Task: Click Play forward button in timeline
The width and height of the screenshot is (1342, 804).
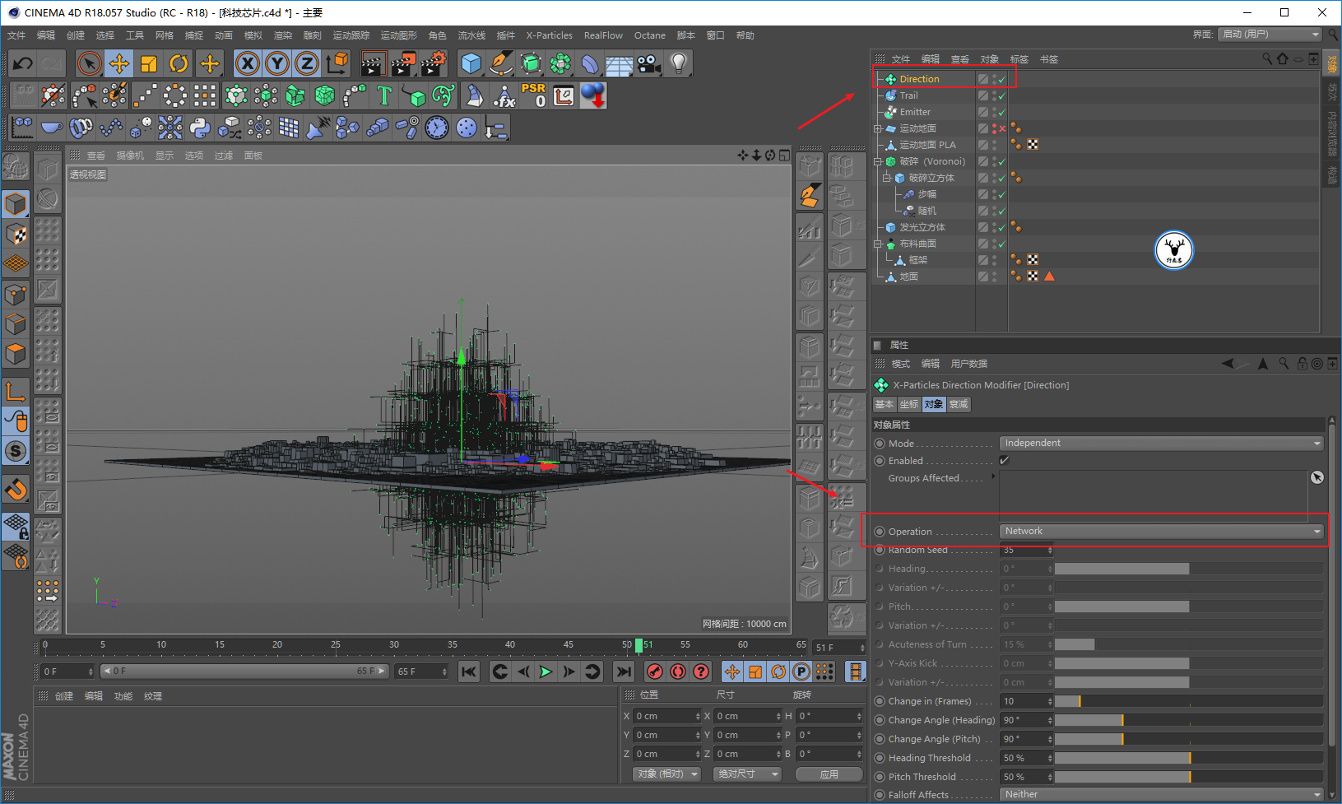Action: click(x=546, y=672)
